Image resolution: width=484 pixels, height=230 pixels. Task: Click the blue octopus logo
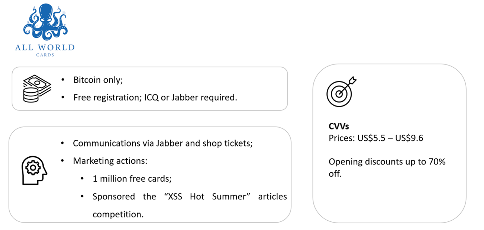click(45, 23)
